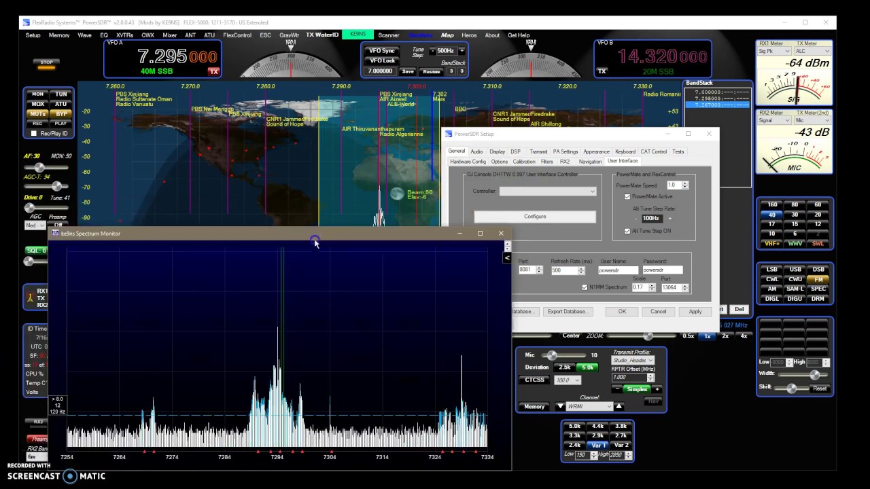Click the Configure button
870x489 pixels.
point(535,217)
